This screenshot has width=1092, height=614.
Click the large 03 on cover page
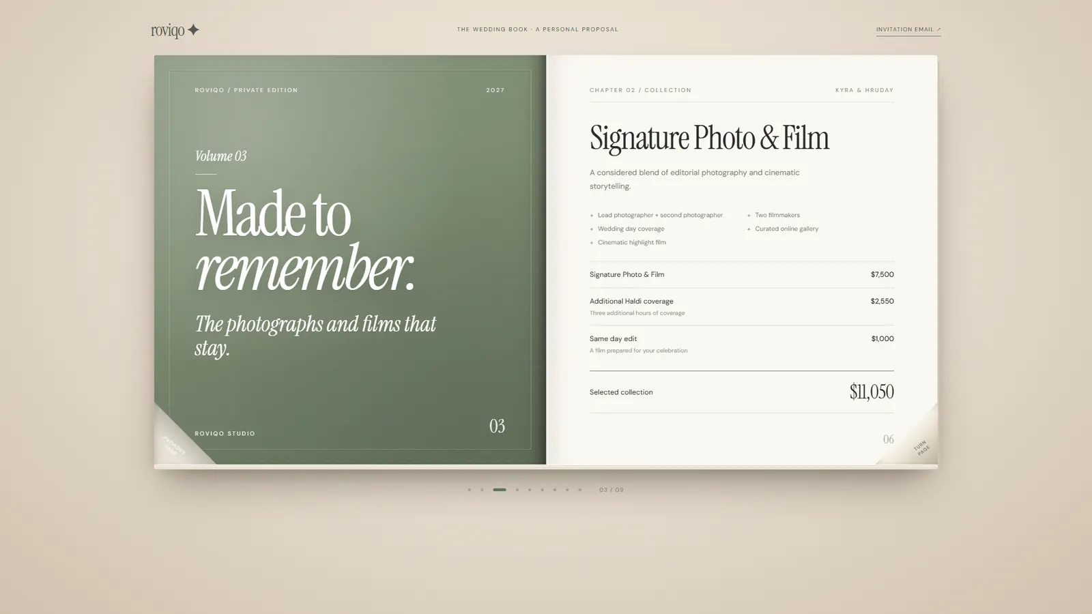497,426
